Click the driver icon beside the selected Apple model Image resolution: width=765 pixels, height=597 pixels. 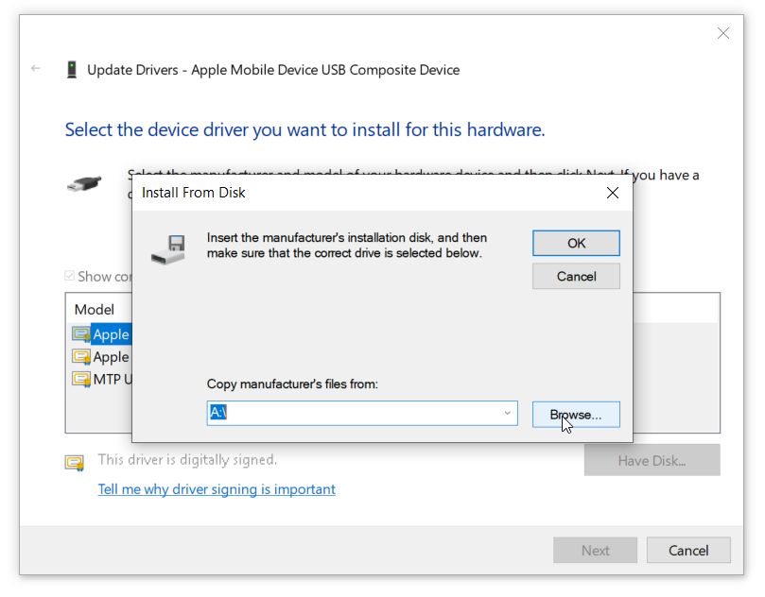pyautogui.click(x=83, y=333)
